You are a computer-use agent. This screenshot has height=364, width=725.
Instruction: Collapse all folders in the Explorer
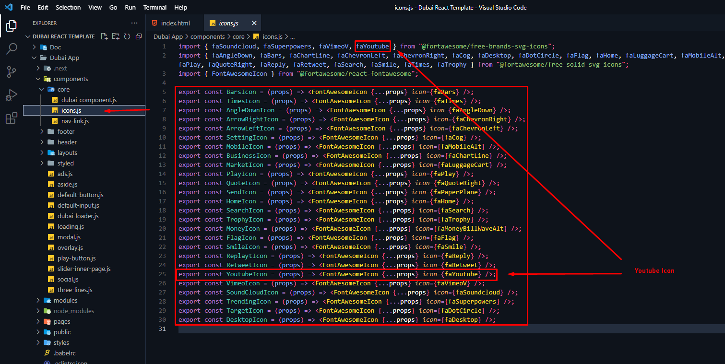pos(139,36)
